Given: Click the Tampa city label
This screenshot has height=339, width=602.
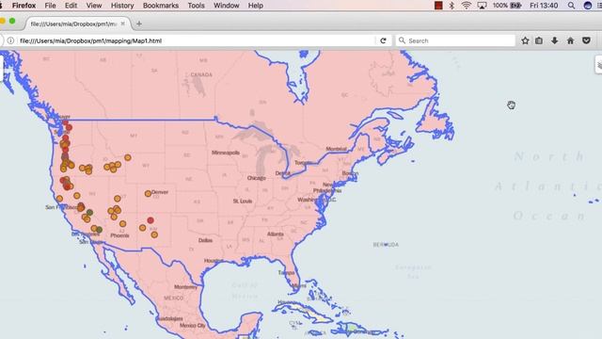Looking at the screenshot, I should pos(286,272).
